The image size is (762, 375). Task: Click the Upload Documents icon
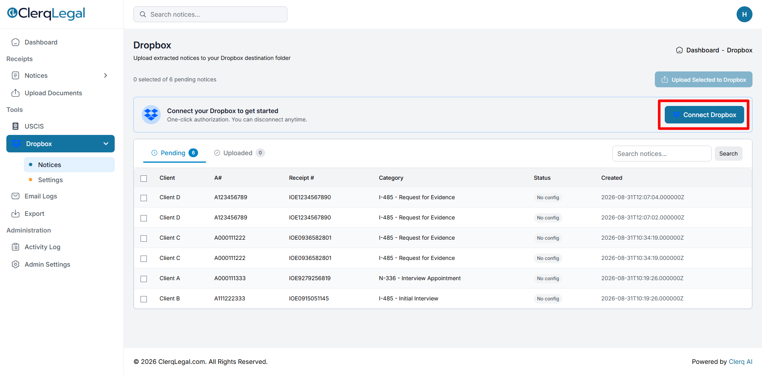(15, 93)
